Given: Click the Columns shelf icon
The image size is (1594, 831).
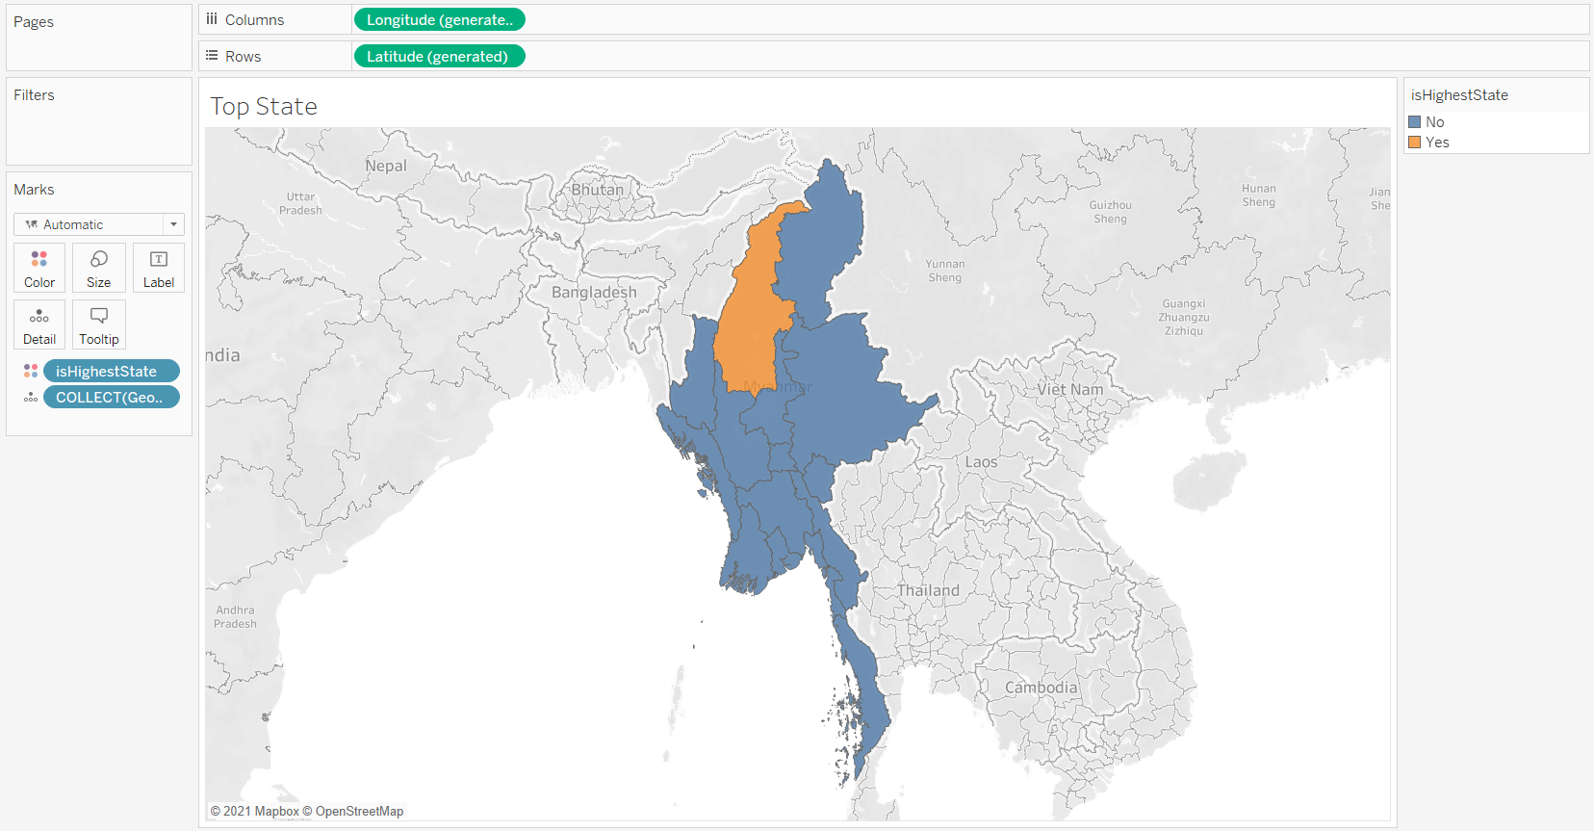Looking at the screenshot, I should pos(212,19).
